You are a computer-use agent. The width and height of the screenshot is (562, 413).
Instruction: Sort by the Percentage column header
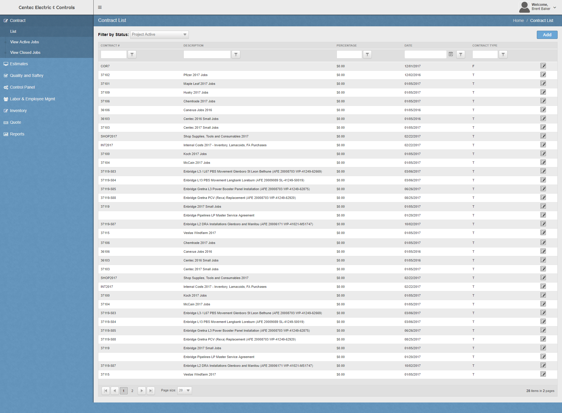[347, 45]
